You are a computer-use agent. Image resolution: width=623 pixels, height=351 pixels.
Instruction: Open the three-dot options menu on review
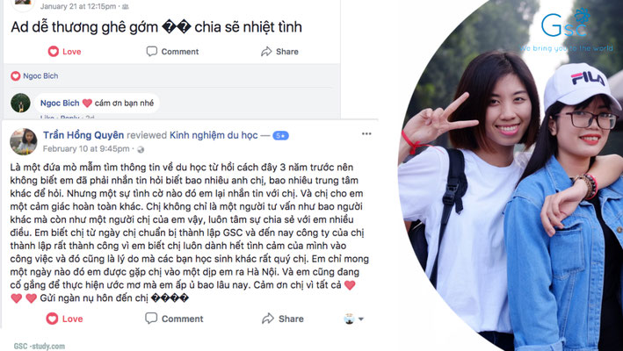click(x=366, y=134)
